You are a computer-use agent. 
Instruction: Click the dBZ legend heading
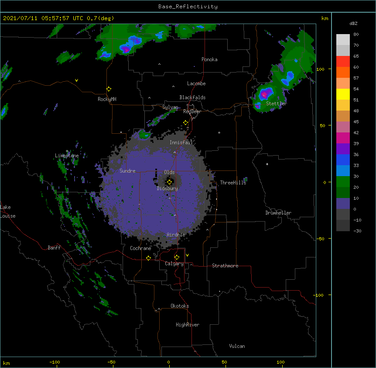click(x=353, y=23)
